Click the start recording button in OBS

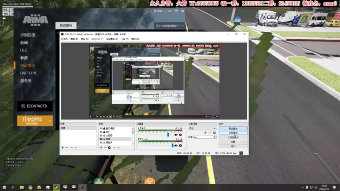[233, 133]
